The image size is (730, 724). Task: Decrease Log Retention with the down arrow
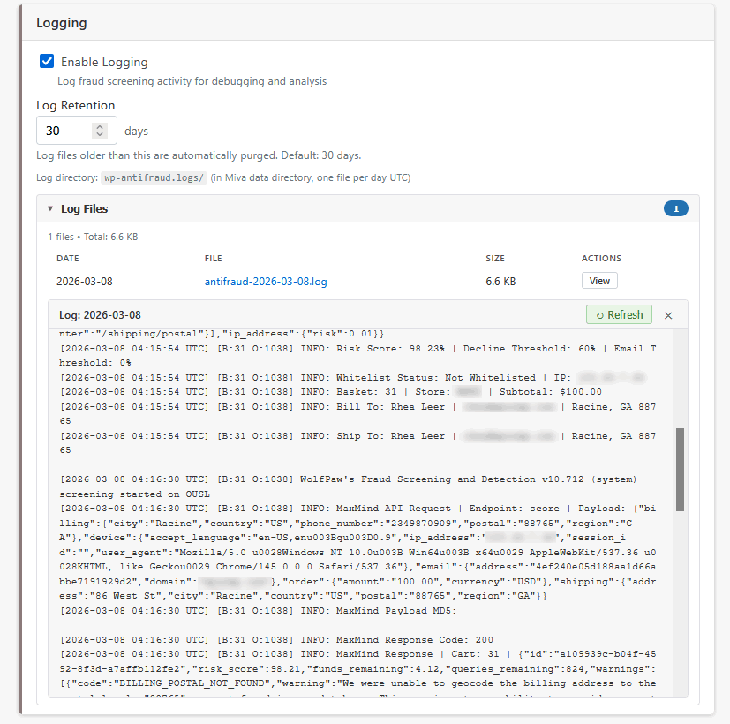pyautogui.click(x=100, y=135)
